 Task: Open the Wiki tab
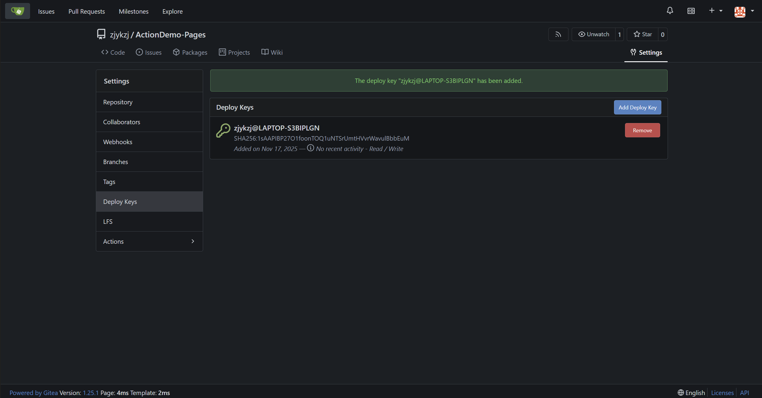click(x=272, y=52)
